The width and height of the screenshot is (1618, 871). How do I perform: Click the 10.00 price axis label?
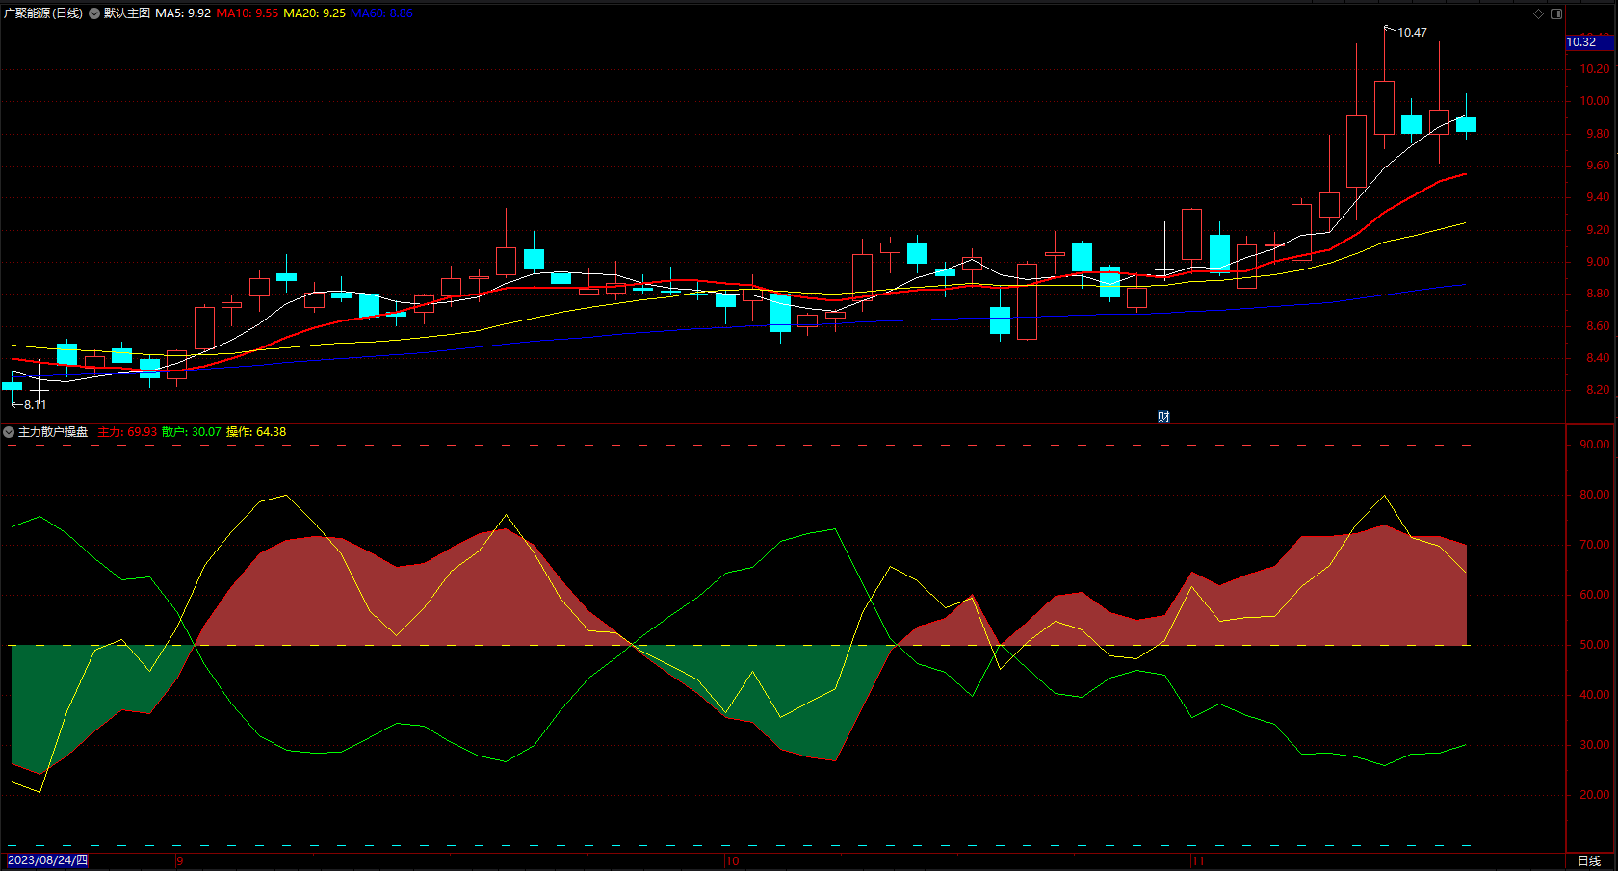(x=1594, y=101)
